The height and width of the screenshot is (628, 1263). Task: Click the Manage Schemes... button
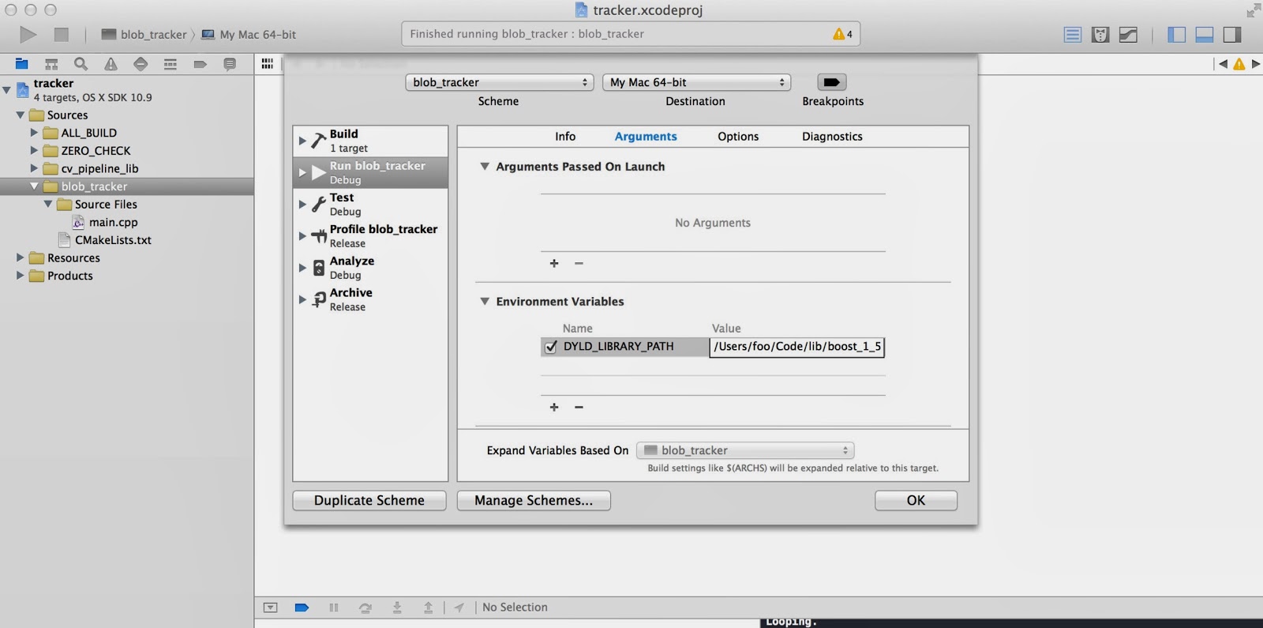534,500
